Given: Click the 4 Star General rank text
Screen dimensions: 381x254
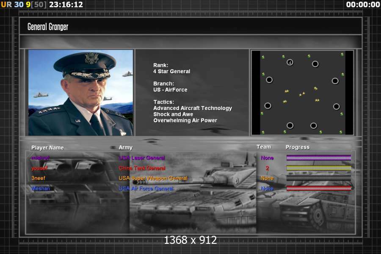Looking at the screenshot, I should pos(172,72).
